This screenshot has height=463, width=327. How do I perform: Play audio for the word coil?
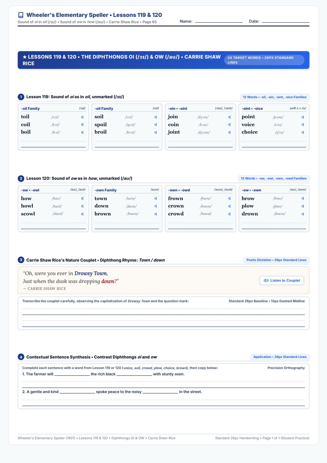tap(82, 125)
